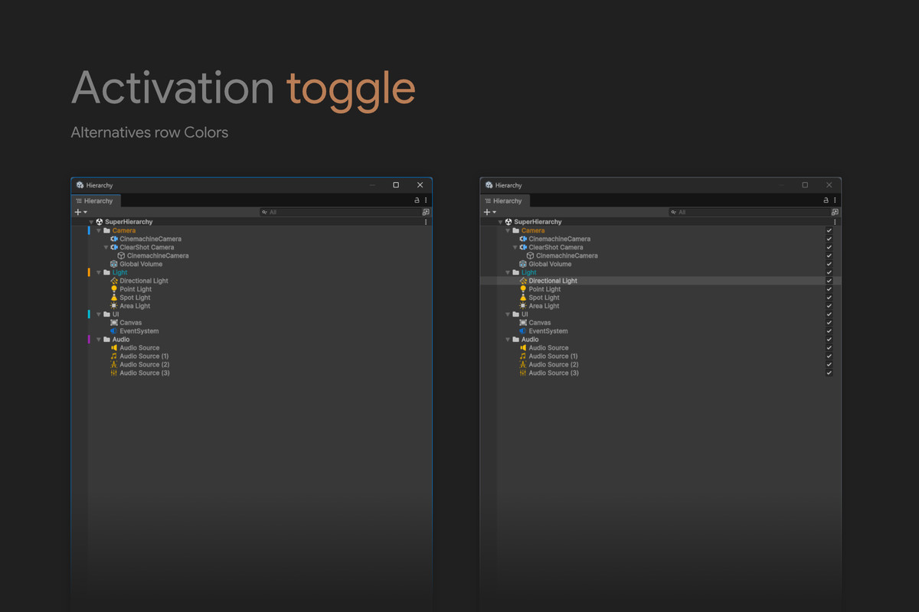Uncheck the Canvas activation checkbox

click(829, 323)
